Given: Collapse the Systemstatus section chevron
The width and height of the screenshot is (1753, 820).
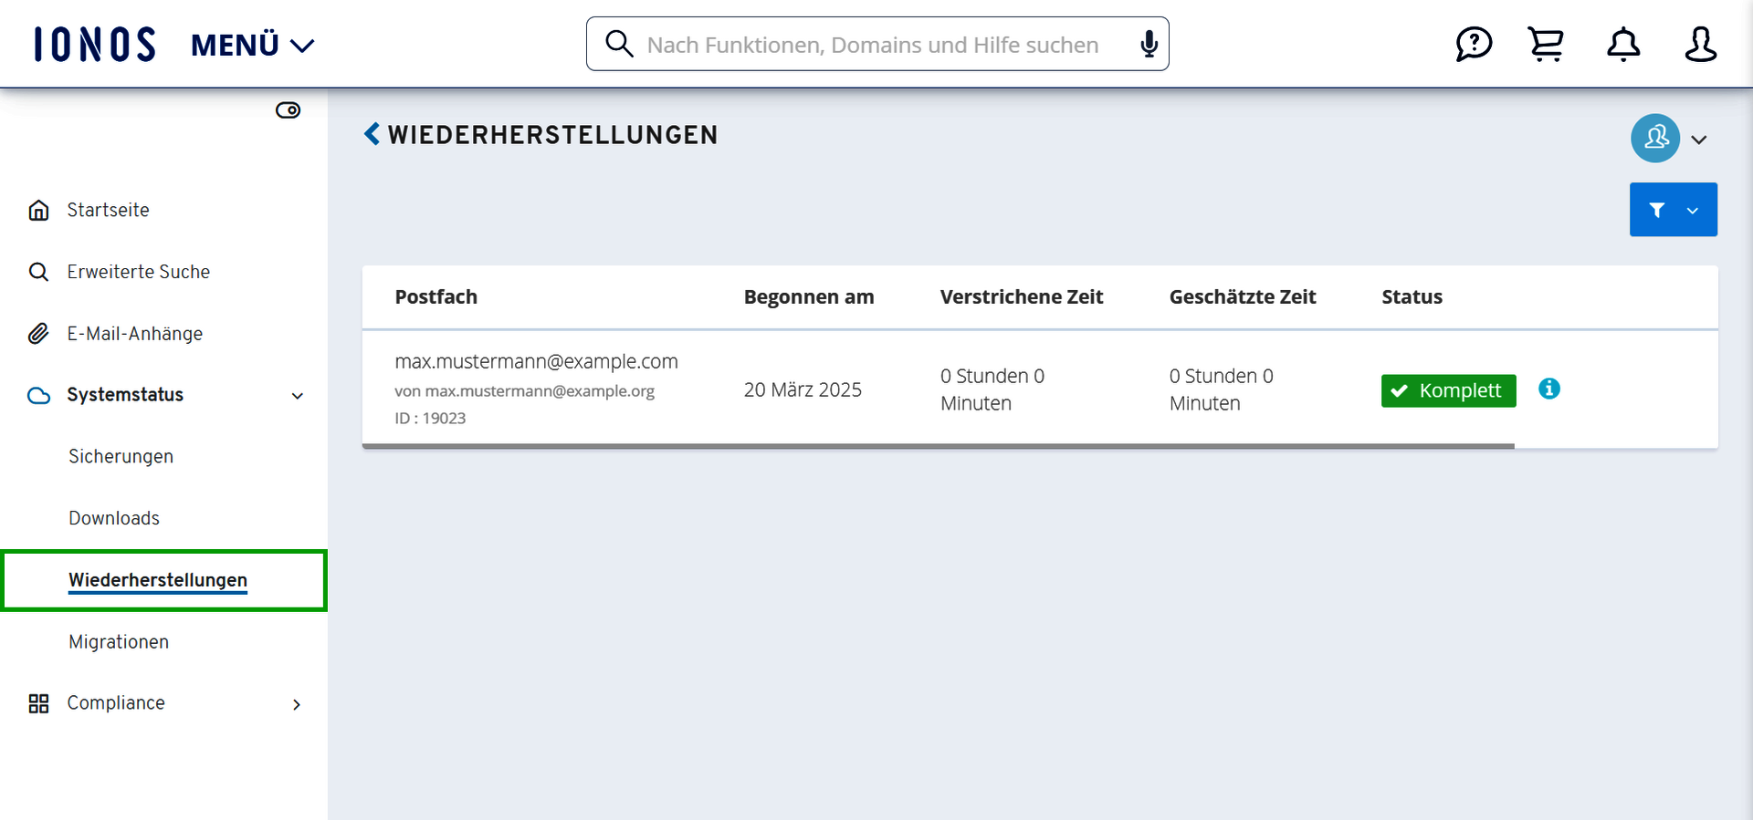Looking at the screenshot, I should 297,396.
